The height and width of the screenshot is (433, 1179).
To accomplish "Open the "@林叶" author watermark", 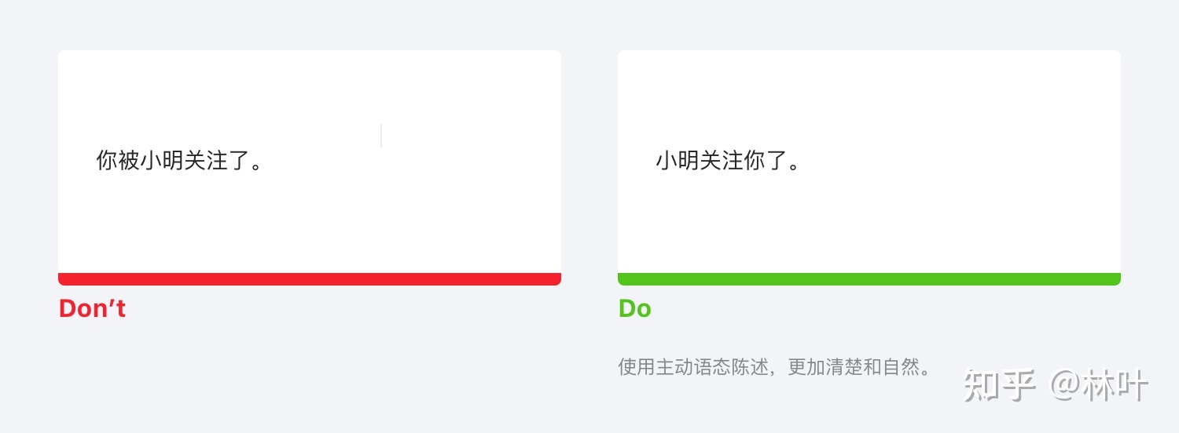I will (1100, 385).
